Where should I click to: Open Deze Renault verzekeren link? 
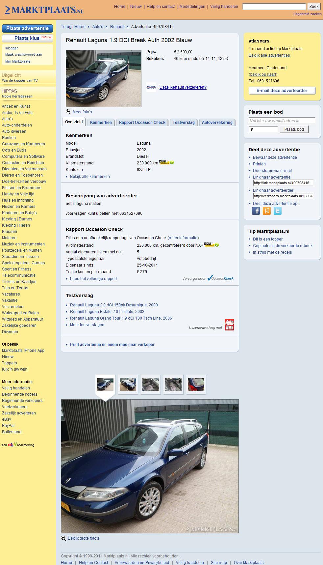point(183,87)
